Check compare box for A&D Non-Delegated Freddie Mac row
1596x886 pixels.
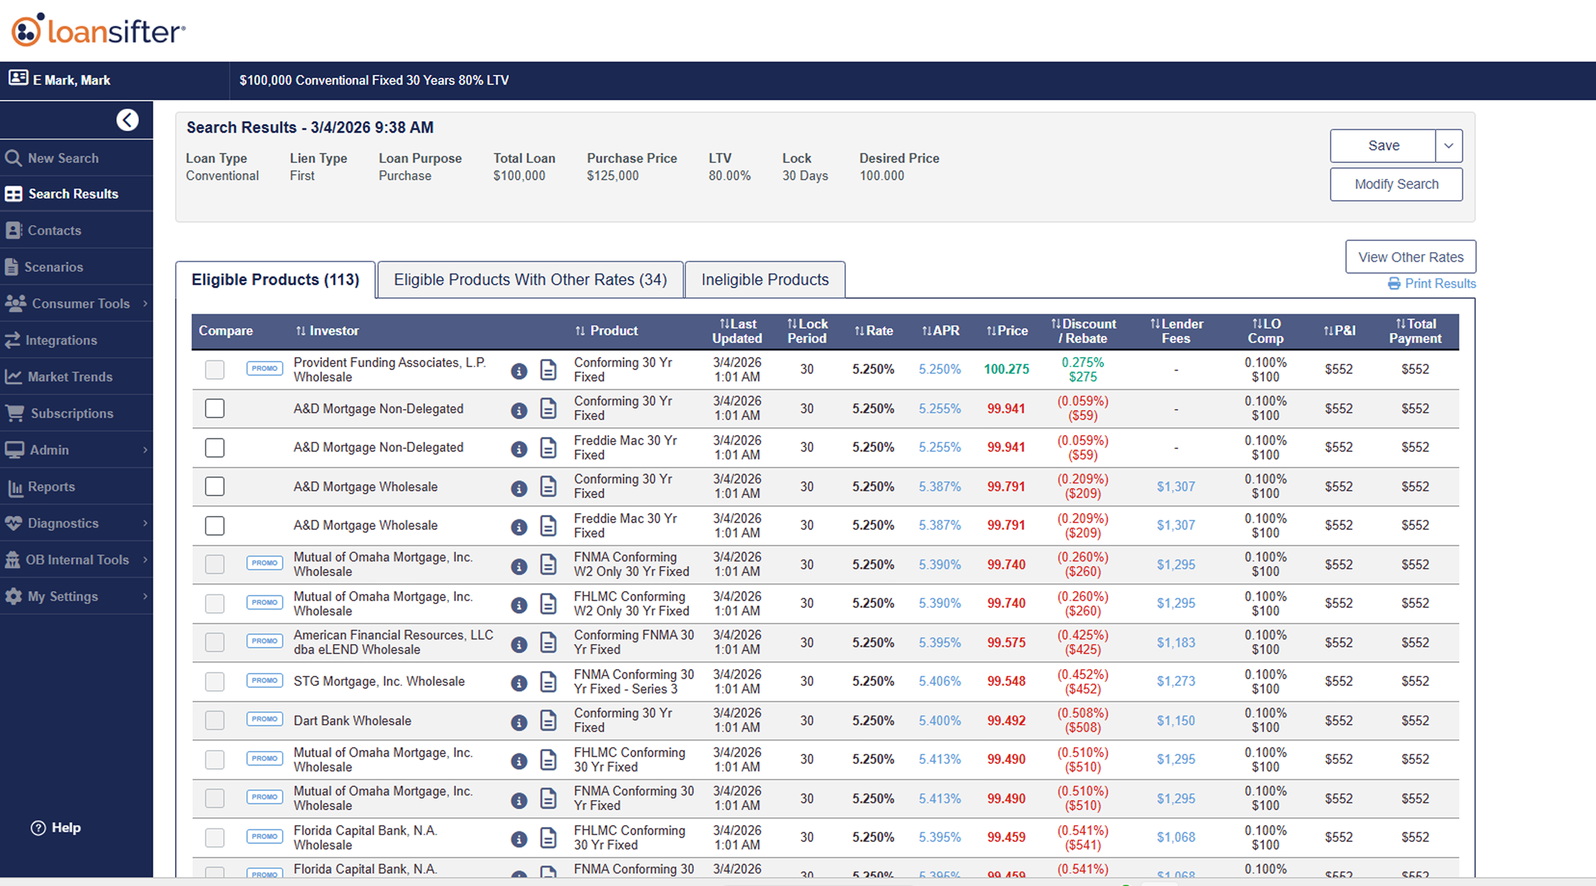214,447
